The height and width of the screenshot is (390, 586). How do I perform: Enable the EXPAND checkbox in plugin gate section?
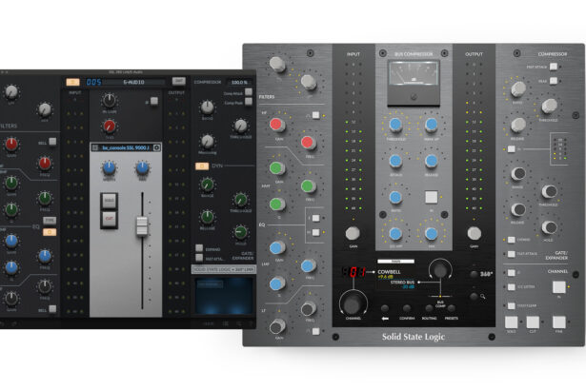(x=199, y=248)
